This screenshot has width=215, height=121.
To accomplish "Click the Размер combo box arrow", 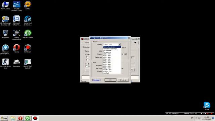I will pos(120,44).
